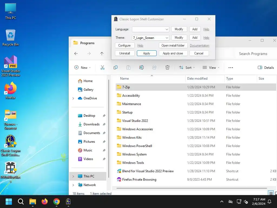Expand OneDrive in navigation pane
Image resolution: width=277 pixels, height=208 pixels.
(73, 98)
